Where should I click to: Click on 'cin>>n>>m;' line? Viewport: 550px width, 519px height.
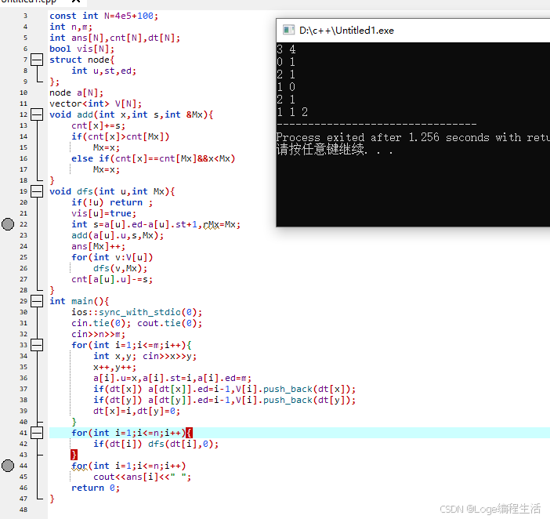pos(98,334)
